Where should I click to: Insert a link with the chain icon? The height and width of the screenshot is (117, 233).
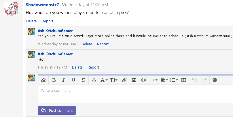[x=124, y=80]
